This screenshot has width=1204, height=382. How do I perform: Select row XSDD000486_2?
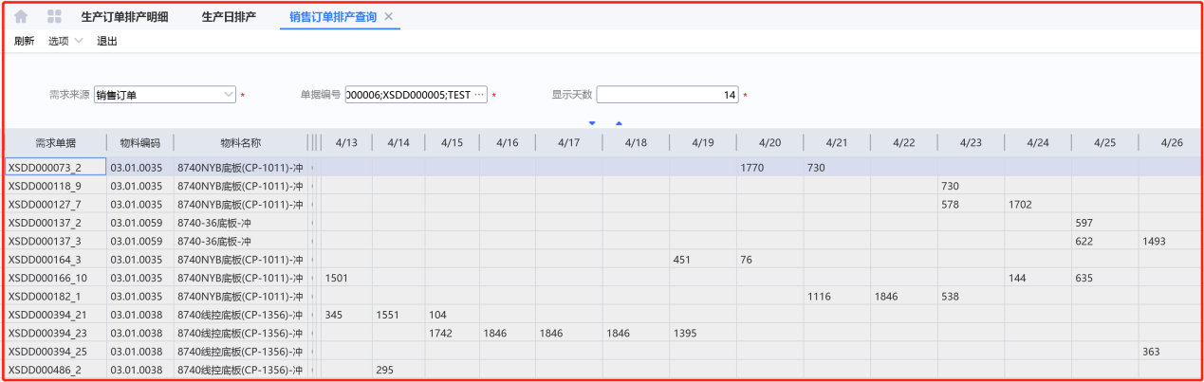[x=603, y=370]
